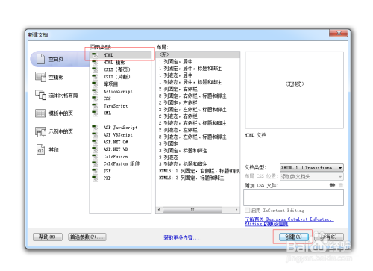The width and height of the screenshot is (373, 271).
Task: Open the 布局 CSS 位置 dropdown
Action: click(x=312, y=177)
